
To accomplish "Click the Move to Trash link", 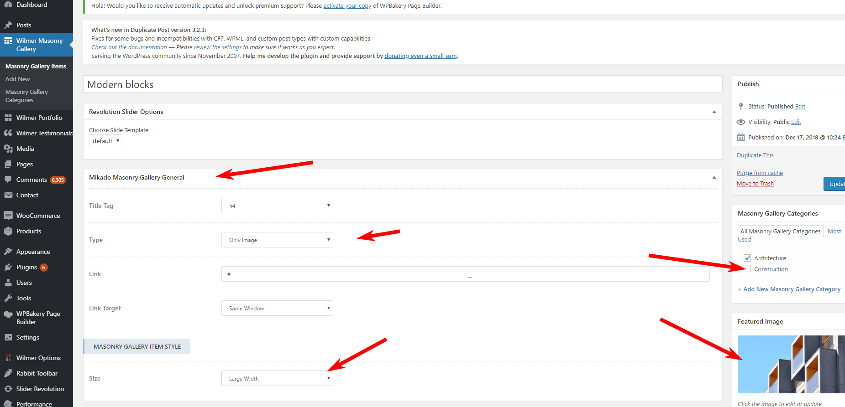I will coord(755,183).
